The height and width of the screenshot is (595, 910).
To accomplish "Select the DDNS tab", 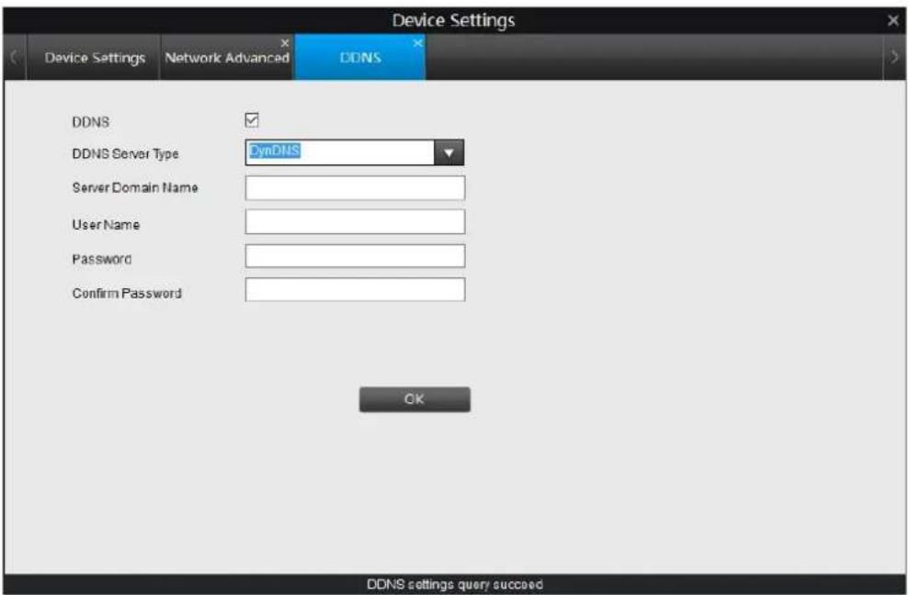I will (360, 58).
